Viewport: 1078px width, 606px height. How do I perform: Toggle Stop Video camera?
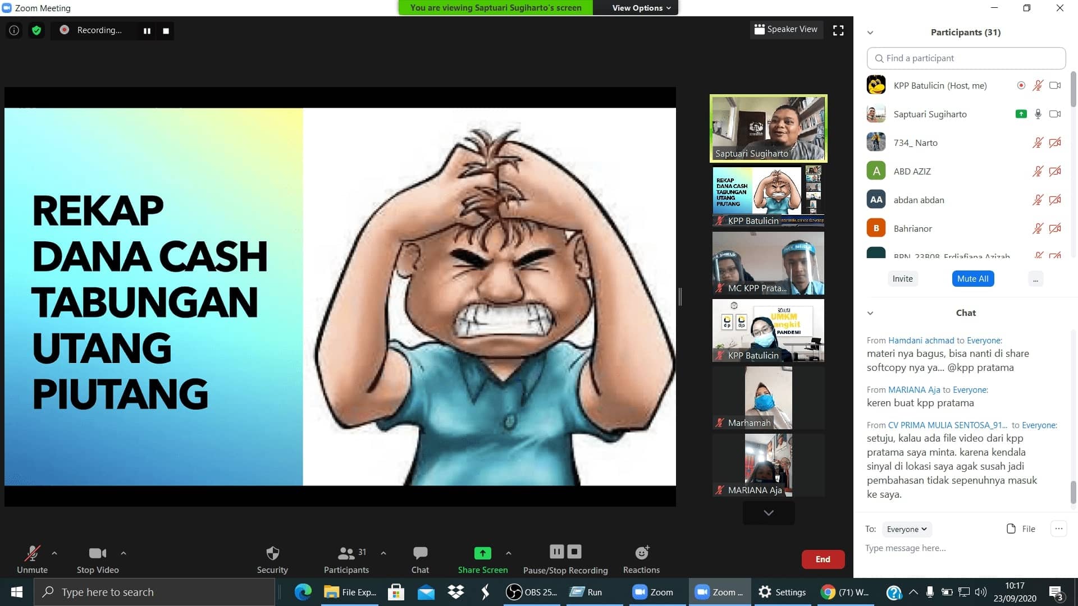(97, 554)
